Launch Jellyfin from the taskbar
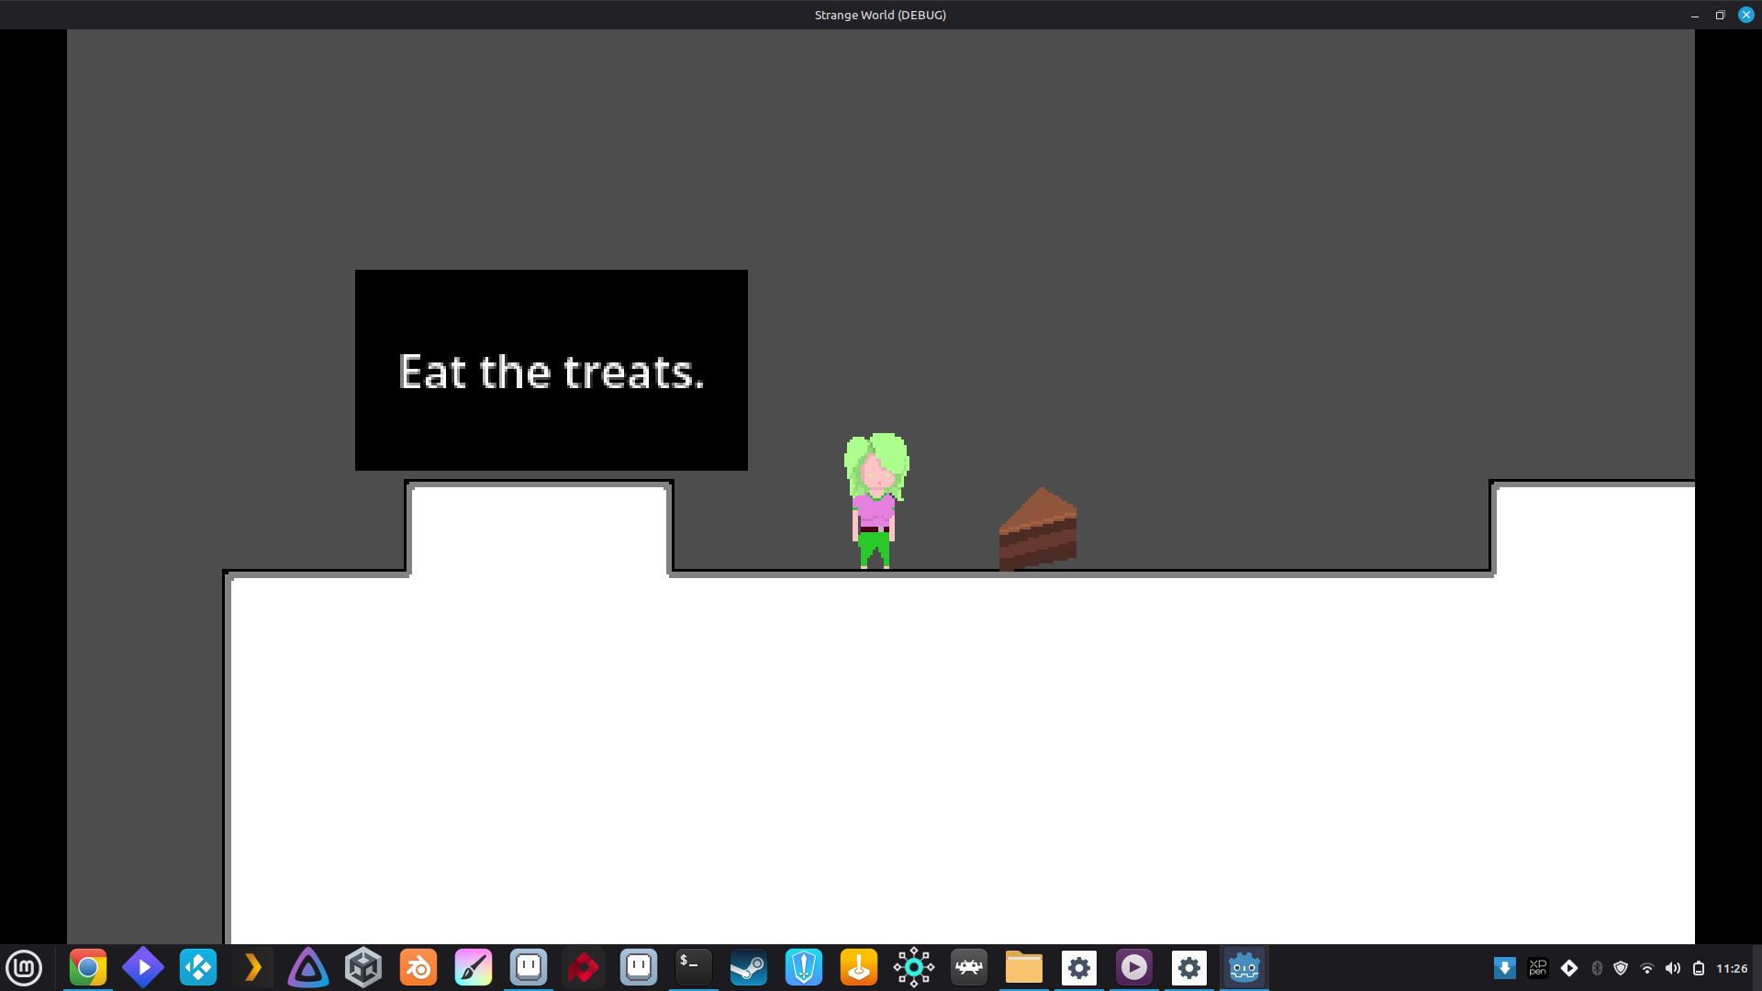Screen dimensions: 1762x991 [x=308, y=967]
